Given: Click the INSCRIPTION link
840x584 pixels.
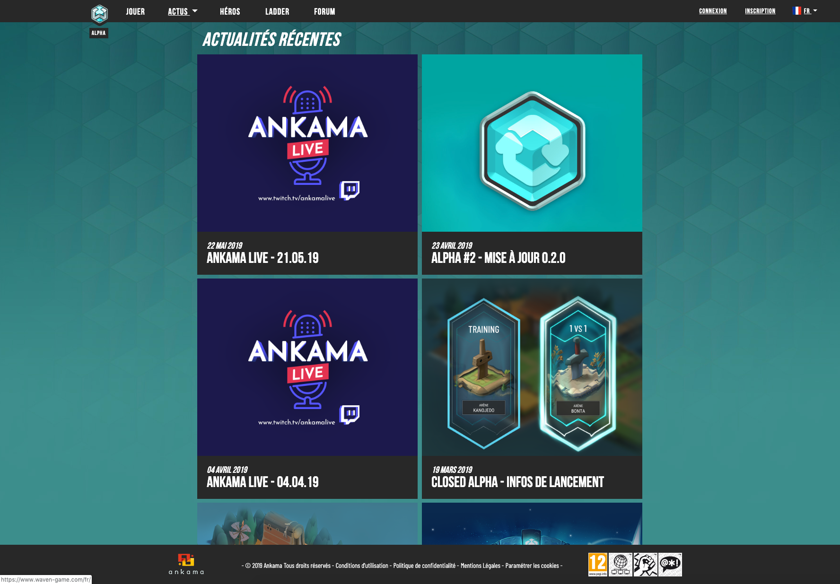Looking at the screenshot, I should [760, 11].
